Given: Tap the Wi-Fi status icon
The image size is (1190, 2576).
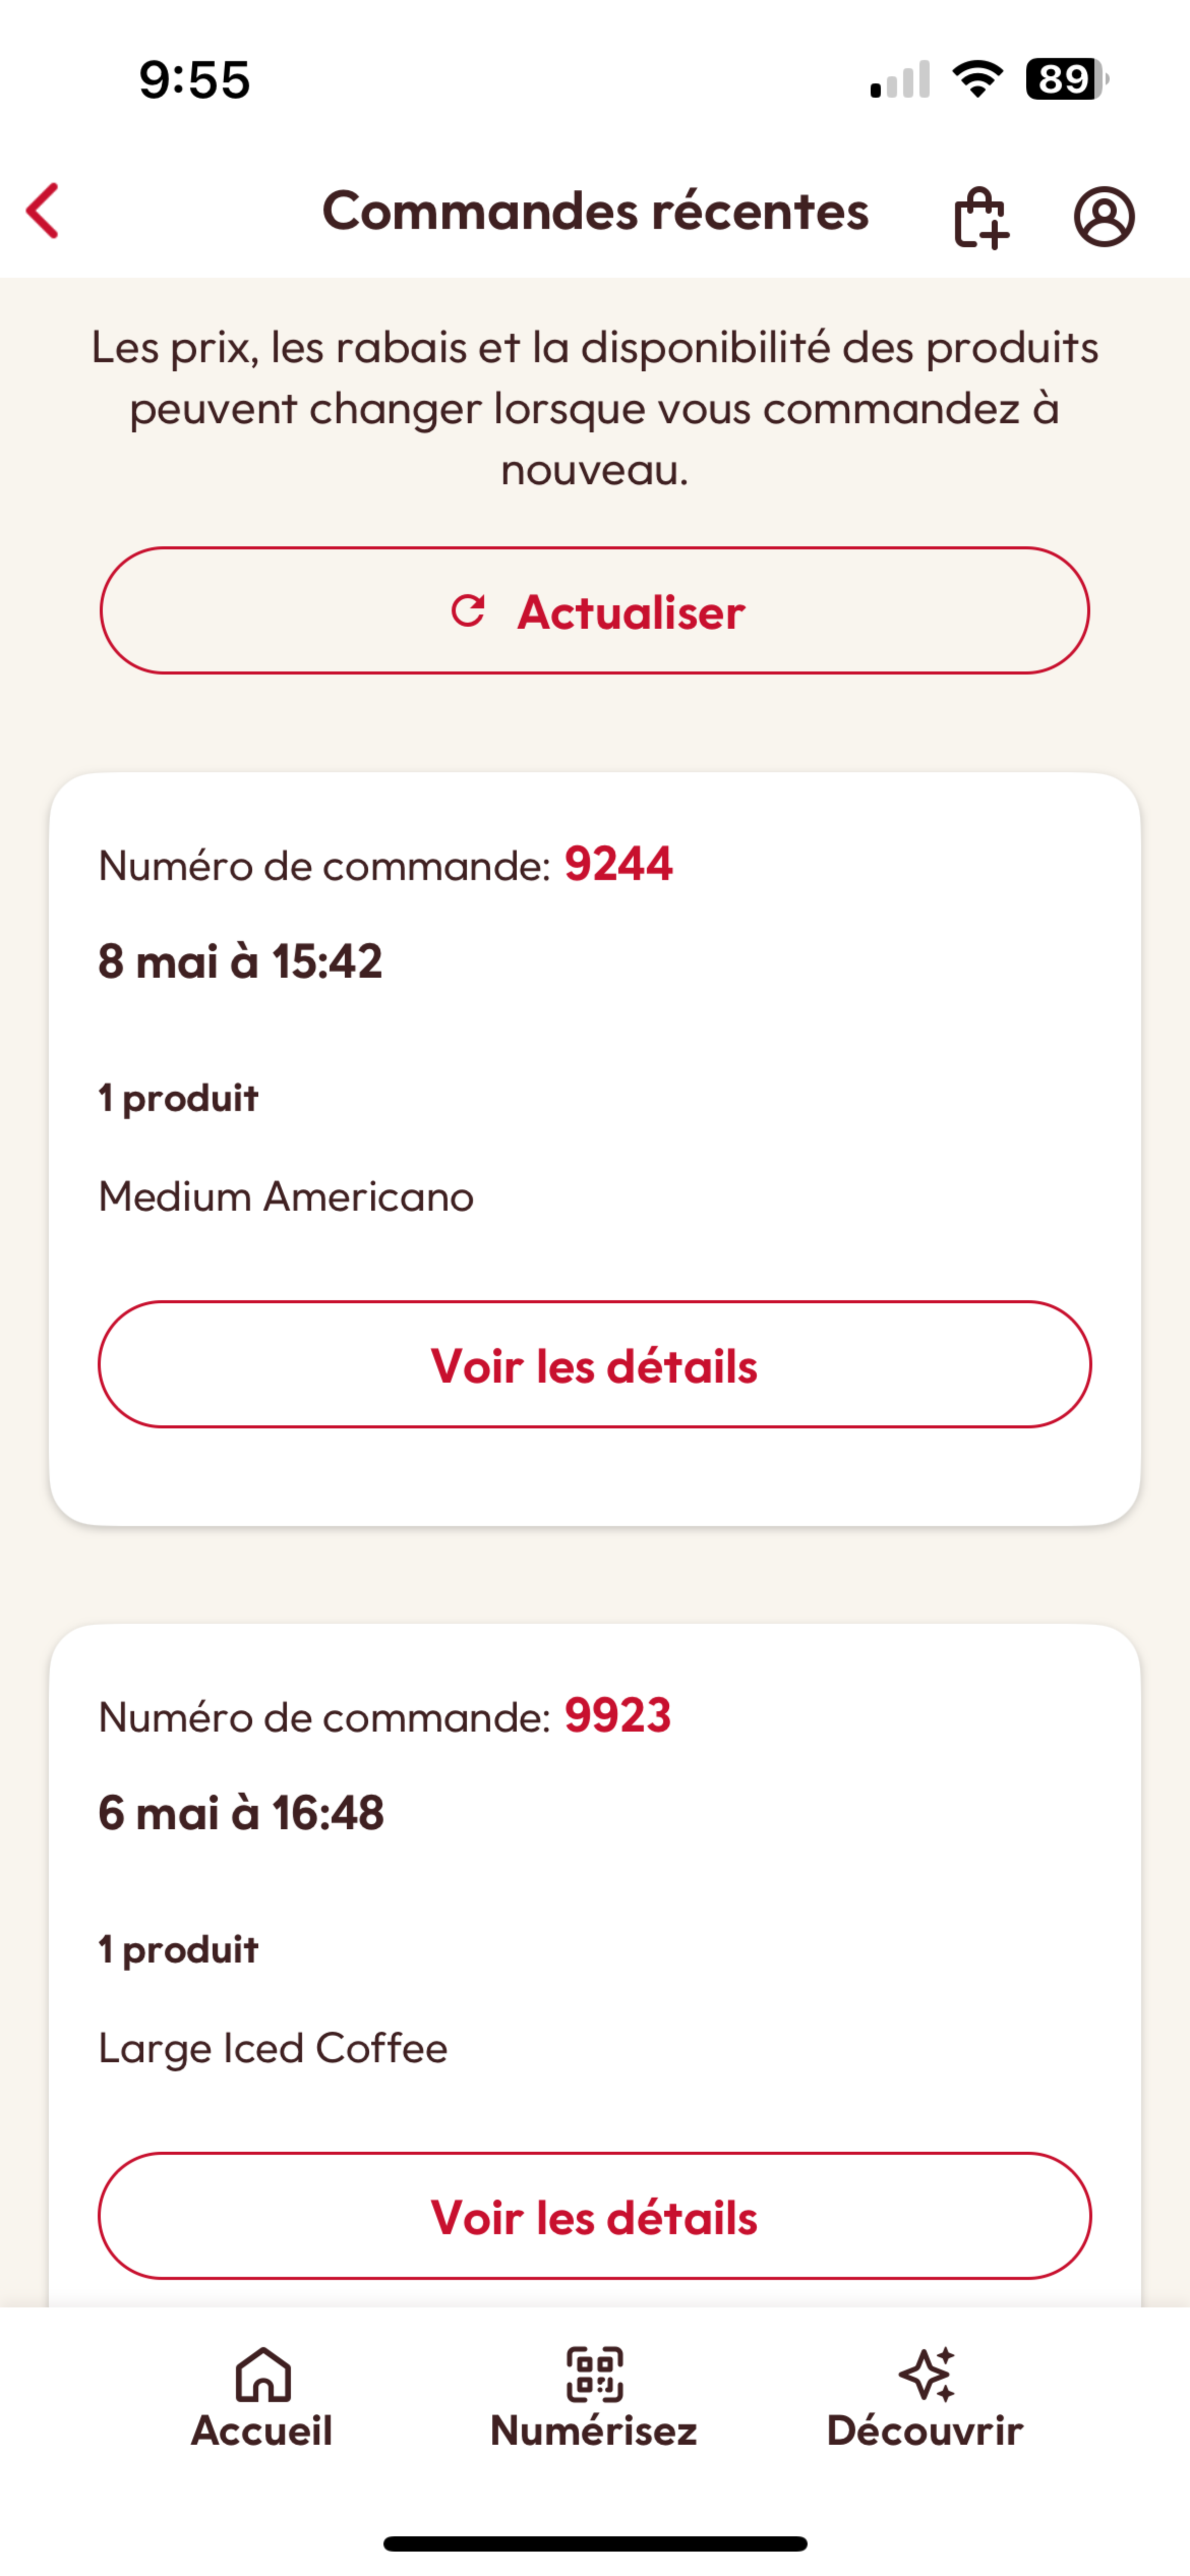Looking at the screenshot, I should click(977, 79).
